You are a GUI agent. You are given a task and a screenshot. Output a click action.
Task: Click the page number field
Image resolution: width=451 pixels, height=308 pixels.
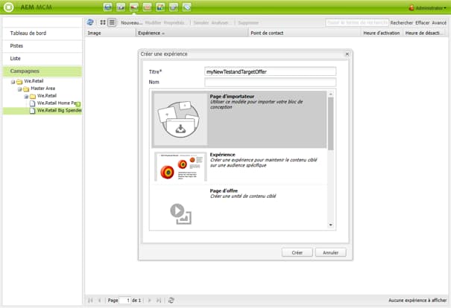[124, 301]
